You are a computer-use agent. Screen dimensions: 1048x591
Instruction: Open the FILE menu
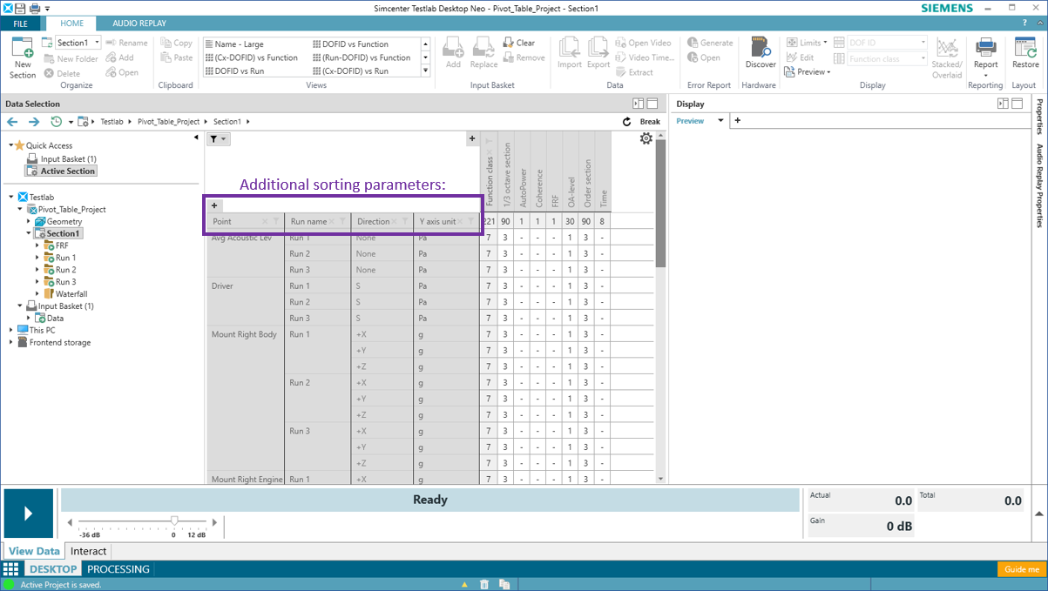(20, 24)
